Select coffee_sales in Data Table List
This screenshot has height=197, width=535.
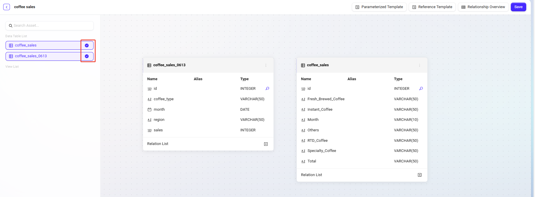pyautogui.click(x=26, y=45)
